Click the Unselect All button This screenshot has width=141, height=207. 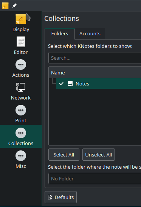pos(99,155)
